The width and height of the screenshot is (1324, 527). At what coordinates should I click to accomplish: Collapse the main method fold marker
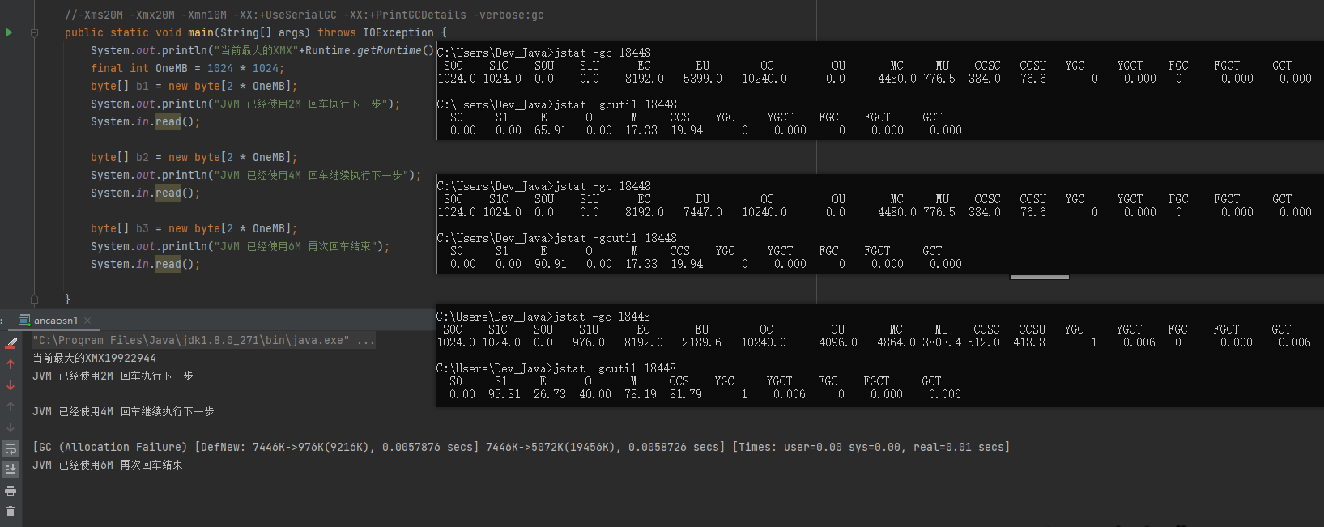34,33
